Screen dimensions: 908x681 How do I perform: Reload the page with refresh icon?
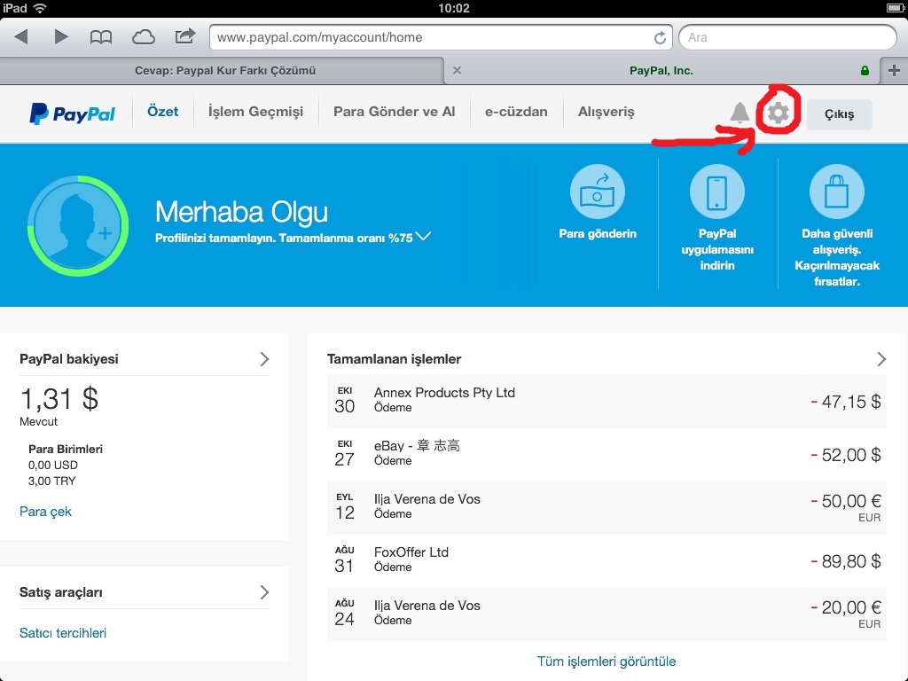(660, 38)
